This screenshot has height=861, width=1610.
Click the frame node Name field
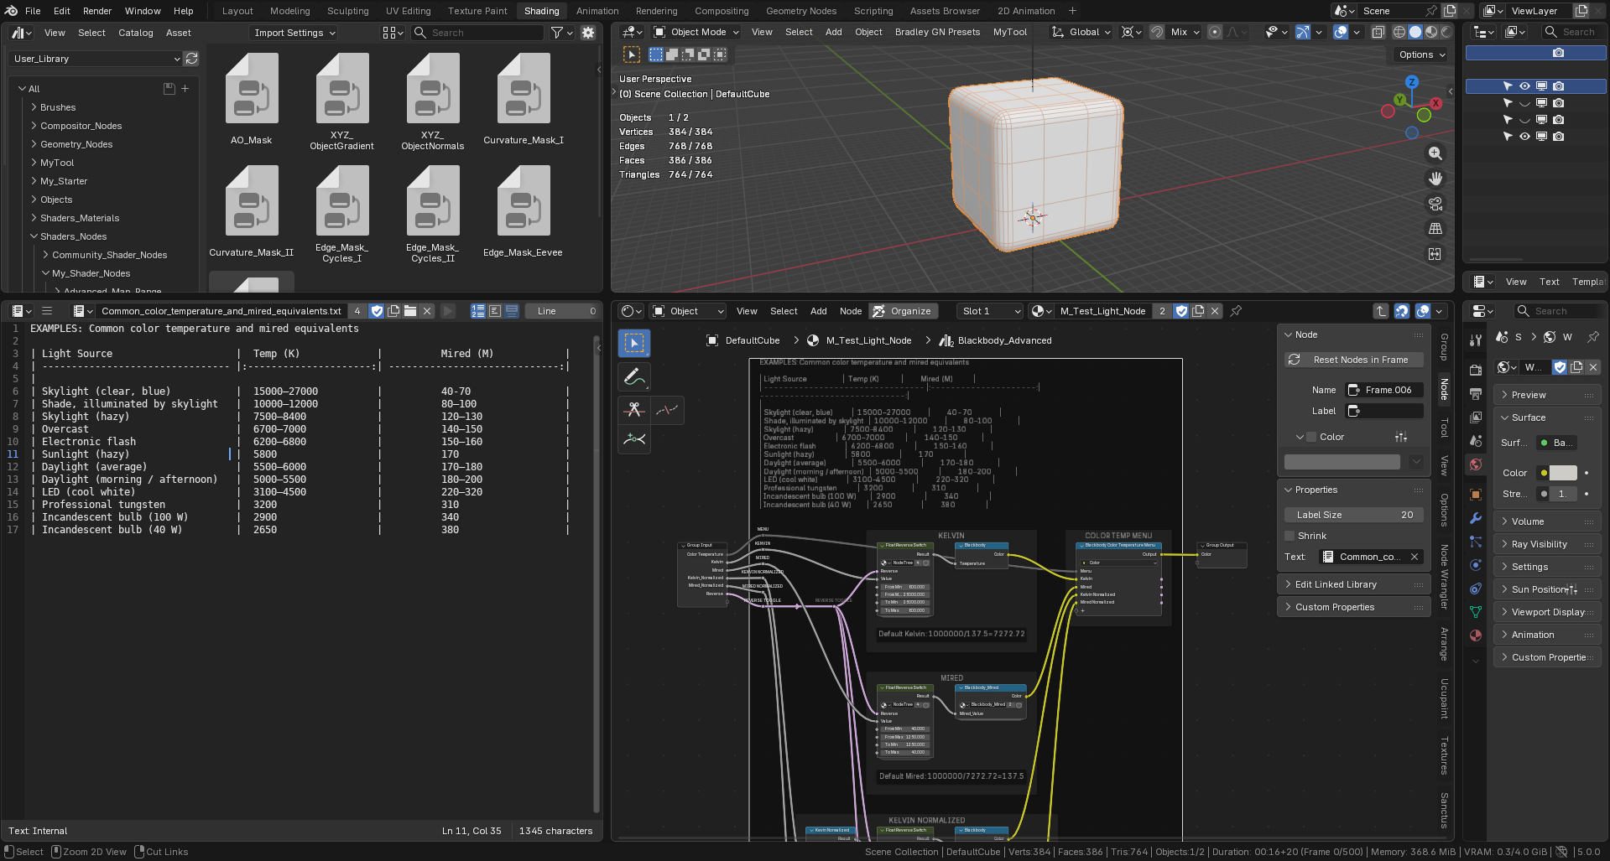(x=1384, y=390)
